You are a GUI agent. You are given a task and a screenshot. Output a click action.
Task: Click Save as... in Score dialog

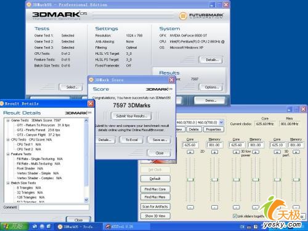point(160,140)
